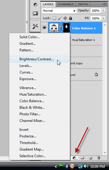Open the Normal blend mode dropdown
Viewport: 109px width, 170px height.
pyautogui.click(x=59, y=11)
